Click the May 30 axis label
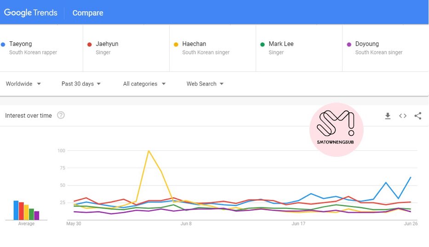Viewport: 429px width, 247px height. [x=74, y=224]
